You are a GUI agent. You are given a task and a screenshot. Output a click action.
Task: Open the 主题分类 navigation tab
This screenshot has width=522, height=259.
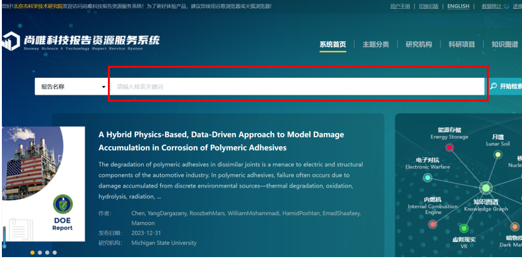[x=375, y=45]
